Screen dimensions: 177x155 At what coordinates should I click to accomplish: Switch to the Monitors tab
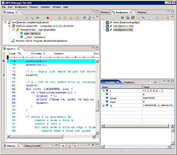(x=105, y=12)
